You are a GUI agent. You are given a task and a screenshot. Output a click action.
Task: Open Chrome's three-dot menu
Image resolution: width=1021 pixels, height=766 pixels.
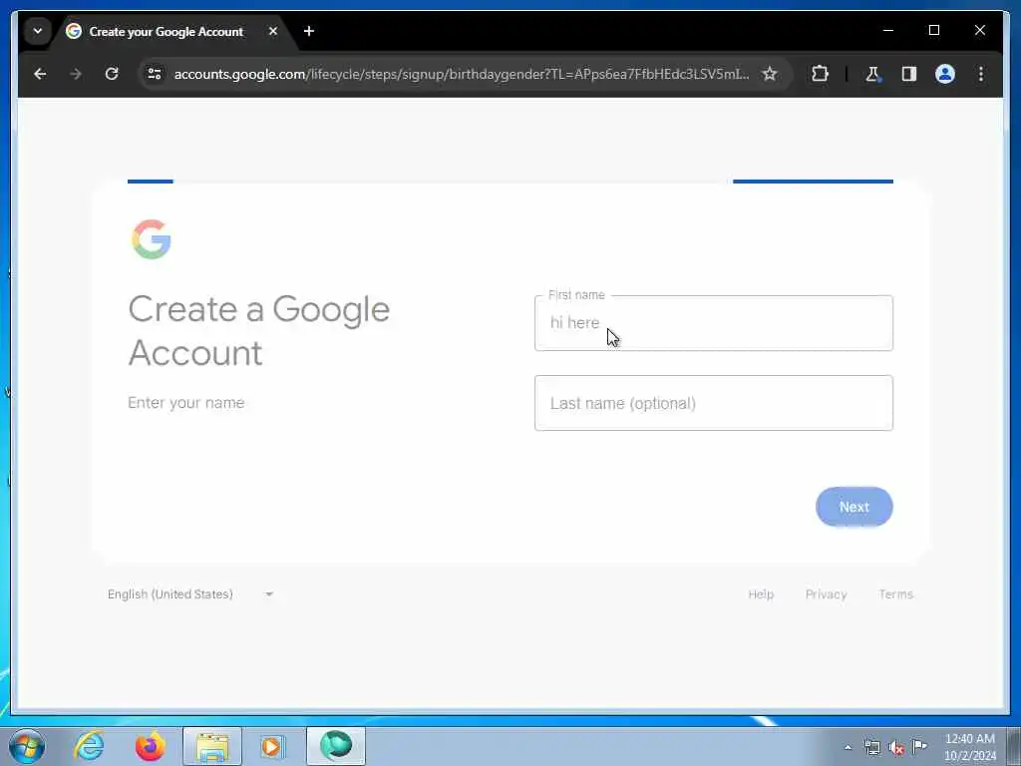[x=981, y=74]
